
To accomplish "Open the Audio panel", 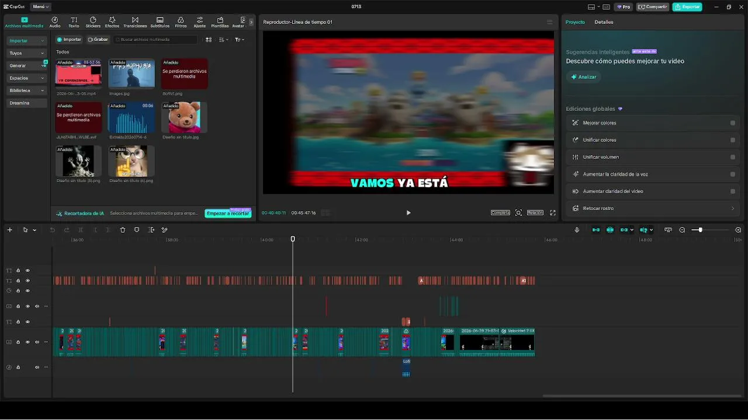I will click(55, 22).
